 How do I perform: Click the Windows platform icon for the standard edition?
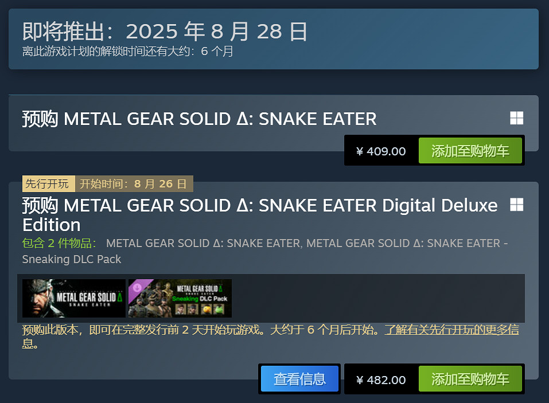point(517,118)
